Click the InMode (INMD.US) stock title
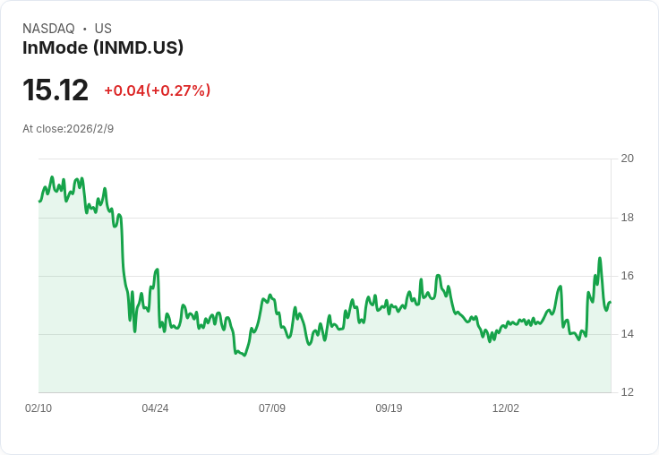 (x=103, y=48)
